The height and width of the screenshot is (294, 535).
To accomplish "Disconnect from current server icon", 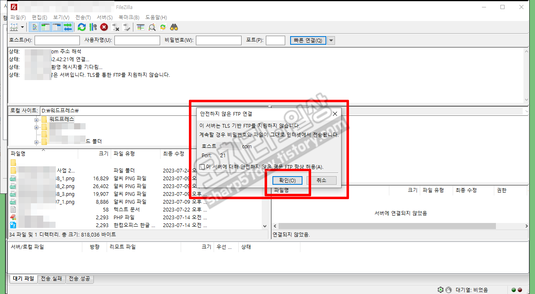I will pos(116,27).
